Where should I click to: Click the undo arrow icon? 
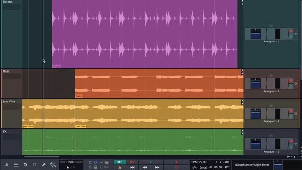25,165
